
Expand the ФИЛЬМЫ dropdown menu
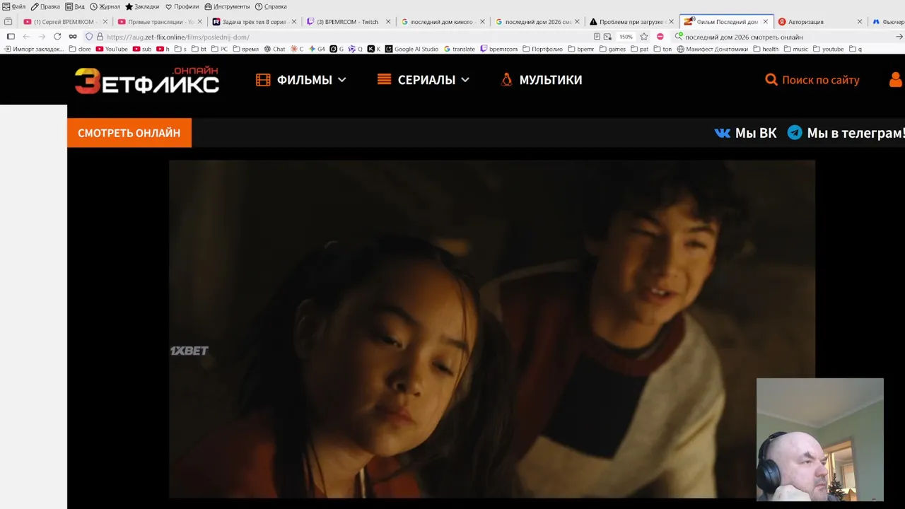pos(301,80)
